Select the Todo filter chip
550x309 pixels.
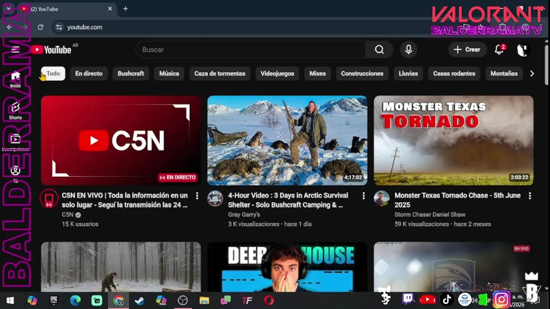[x=53, y=73]
